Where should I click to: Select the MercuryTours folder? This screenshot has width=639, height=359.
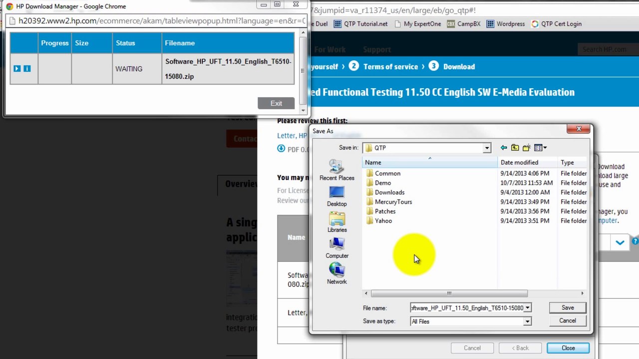(x=389, y=202)
